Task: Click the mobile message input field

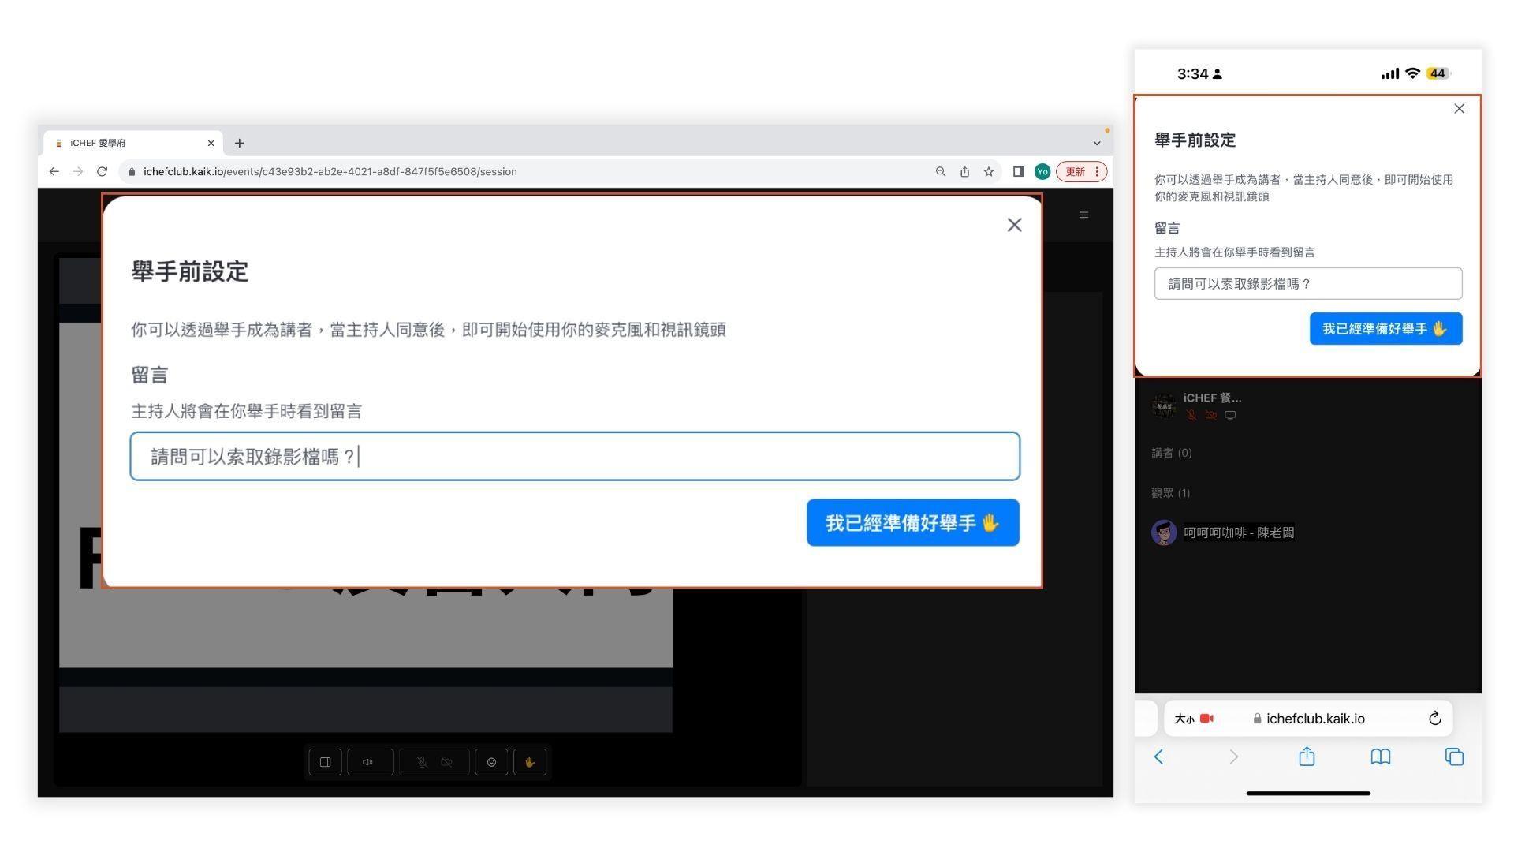Action: click(x=1307, y=284)
